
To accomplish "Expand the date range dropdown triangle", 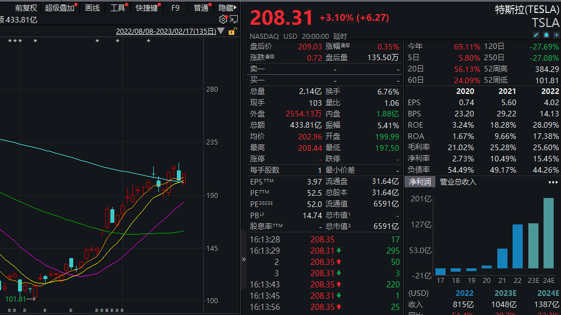I will (221, 31).
